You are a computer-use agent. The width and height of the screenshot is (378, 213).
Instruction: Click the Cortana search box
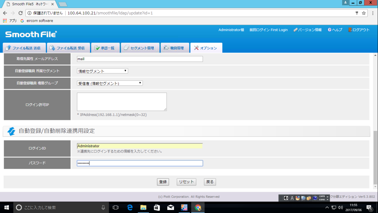60,207
